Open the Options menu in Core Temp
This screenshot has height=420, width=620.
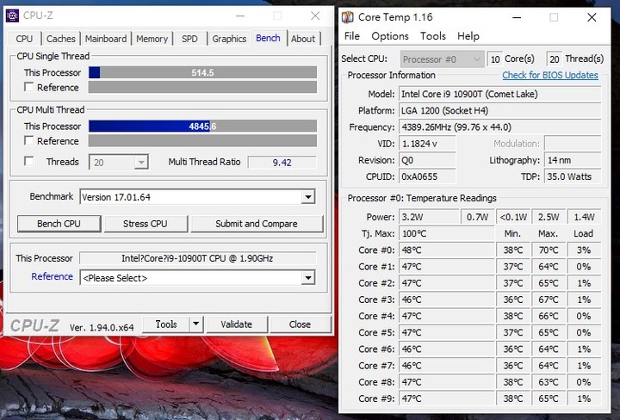(x=390, y=36)
